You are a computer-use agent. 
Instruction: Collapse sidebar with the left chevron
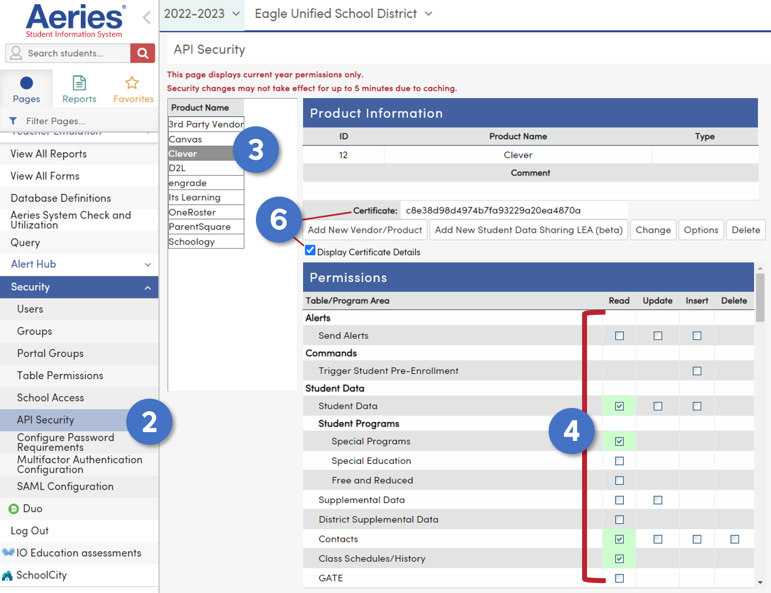pyautogui.click(x=147, y=18)
